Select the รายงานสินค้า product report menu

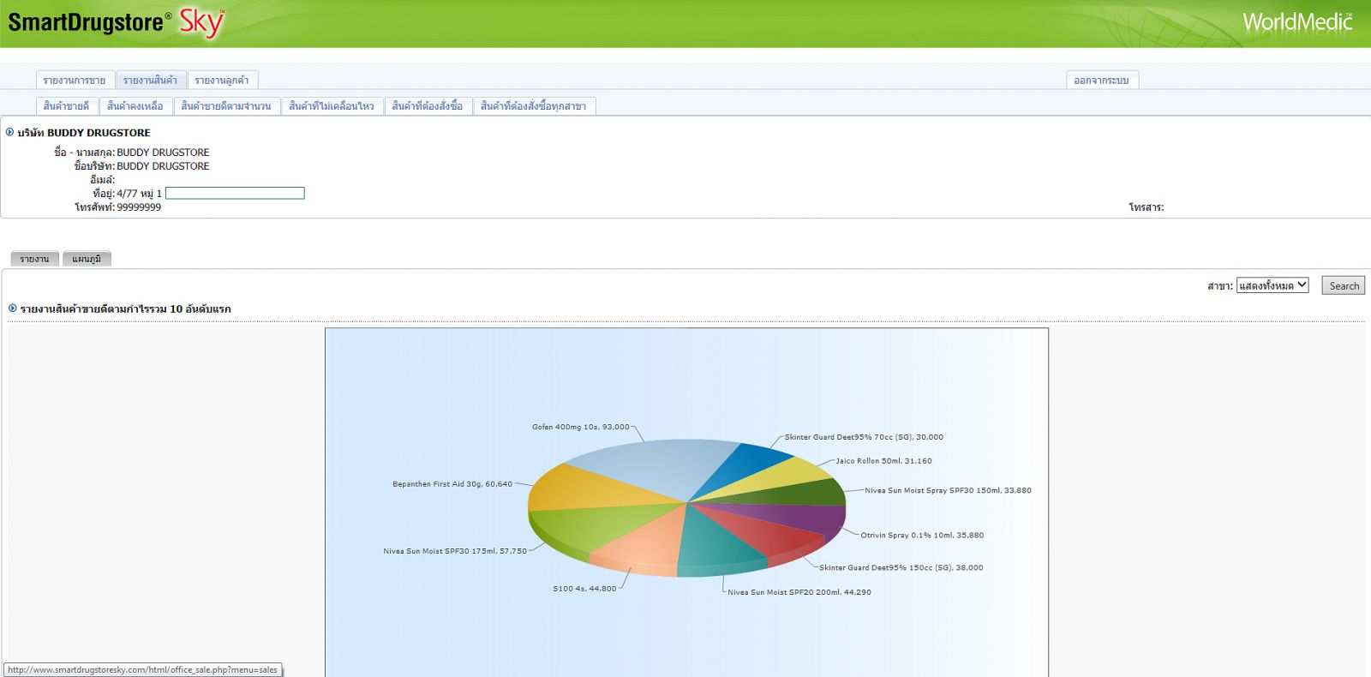(150, 81)
